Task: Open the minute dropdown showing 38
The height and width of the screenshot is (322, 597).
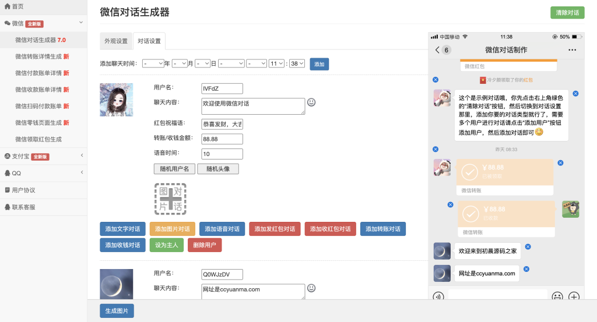Action: (x=297, y=63)
